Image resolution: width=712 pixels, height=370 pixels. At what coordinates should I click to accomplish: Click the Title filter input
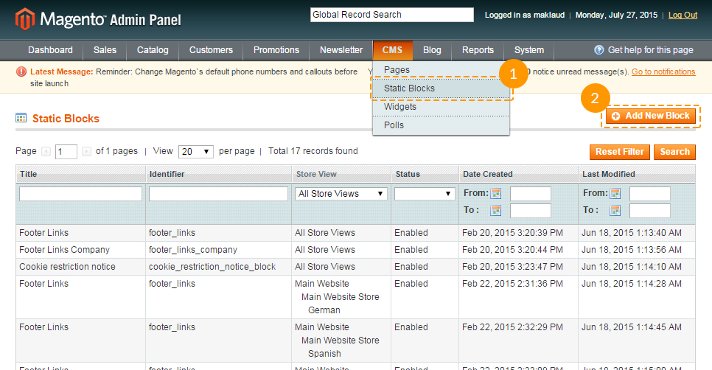coord(80,194)
